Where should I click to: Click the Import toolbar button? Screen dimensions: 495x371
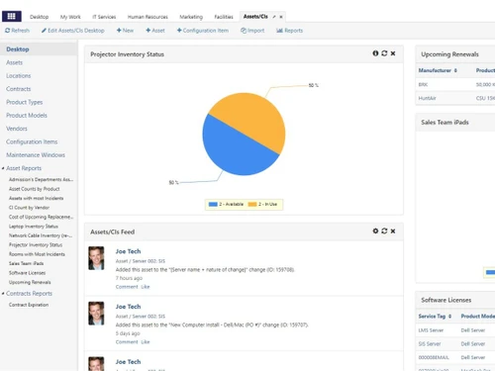pyautogui.click(x=252, y=31)
